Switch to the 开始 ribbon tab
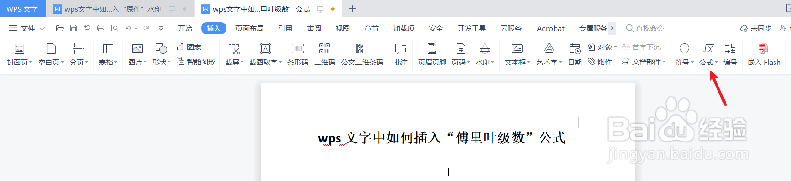Image resolution: width=791 pixels, height=181 pixels. coord(185,28)
